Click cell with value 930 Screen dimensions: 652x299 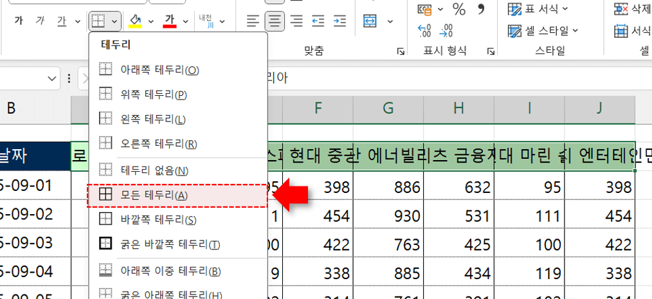point(388,215)
